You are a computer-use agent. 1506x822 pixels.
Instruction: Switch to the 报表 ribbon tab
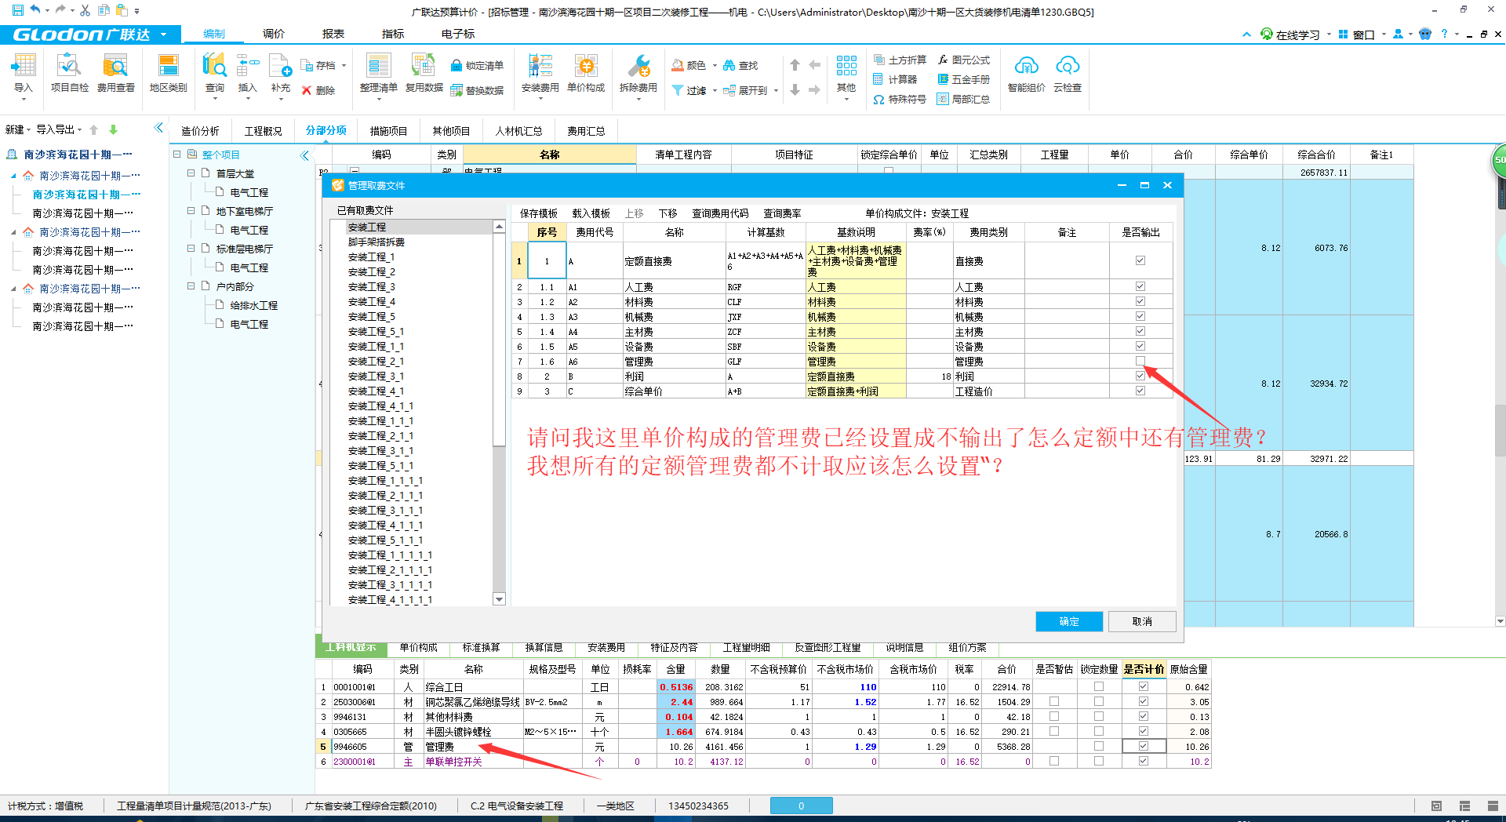click(333, 34)
